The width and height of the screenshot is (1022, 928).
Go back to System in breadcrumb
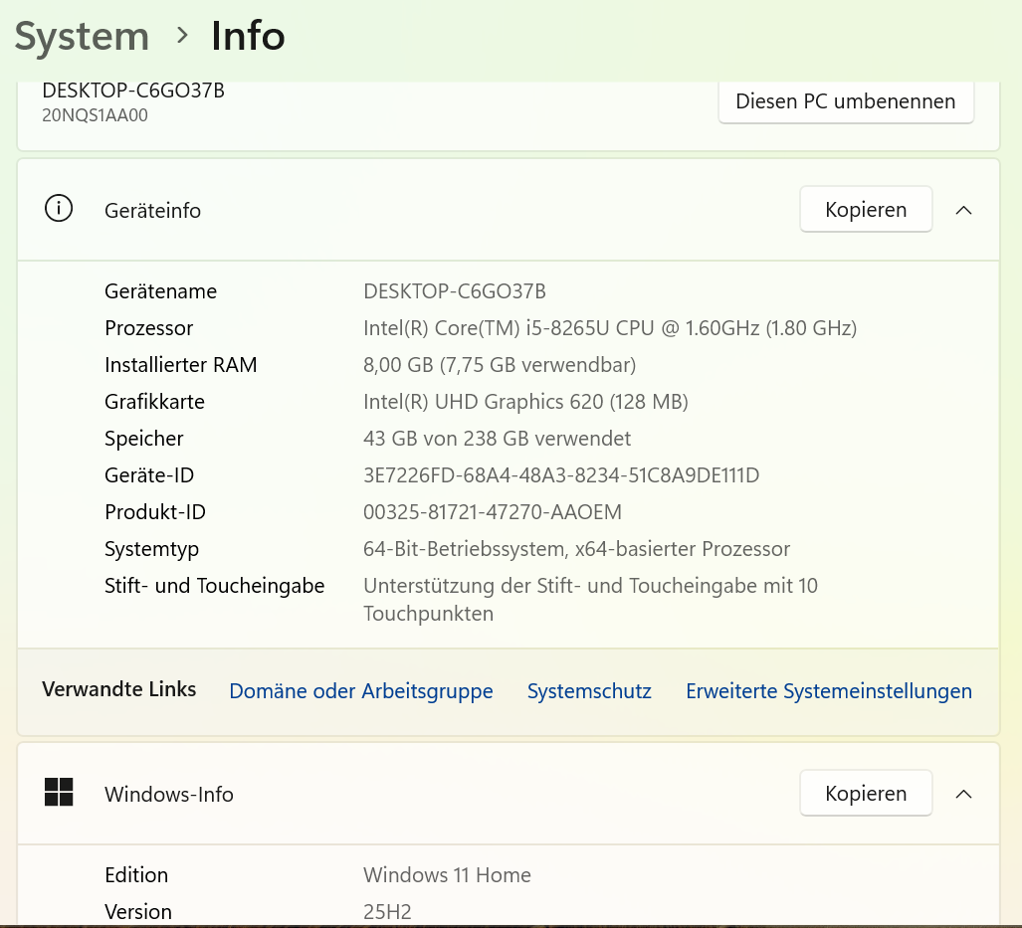[83, 37]
